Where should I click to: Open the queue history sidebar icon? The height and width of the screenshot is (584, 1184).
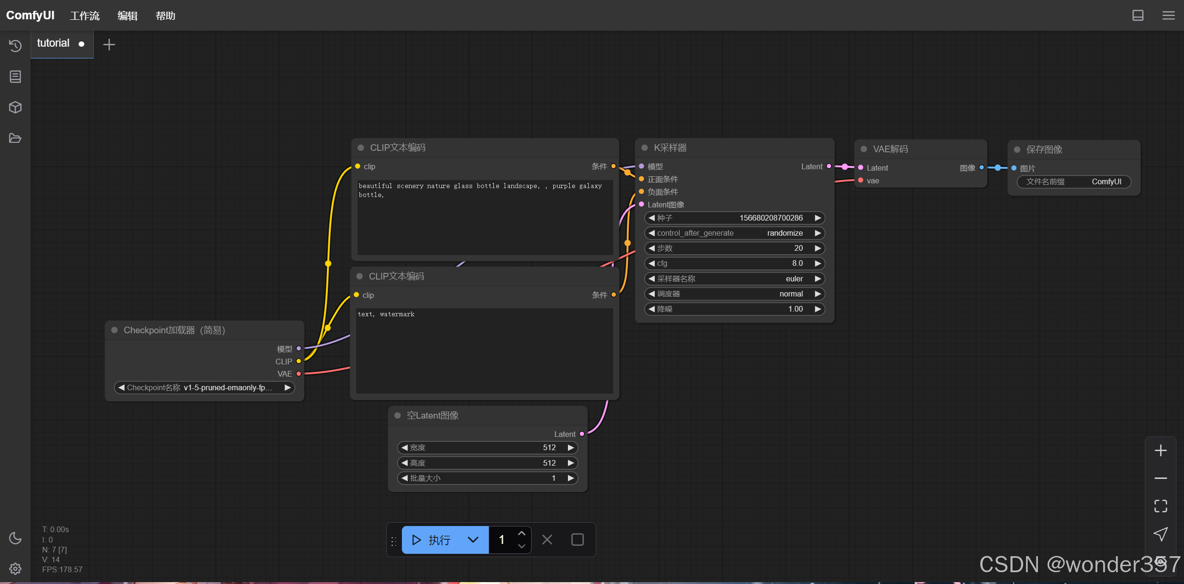coord(15,46)
